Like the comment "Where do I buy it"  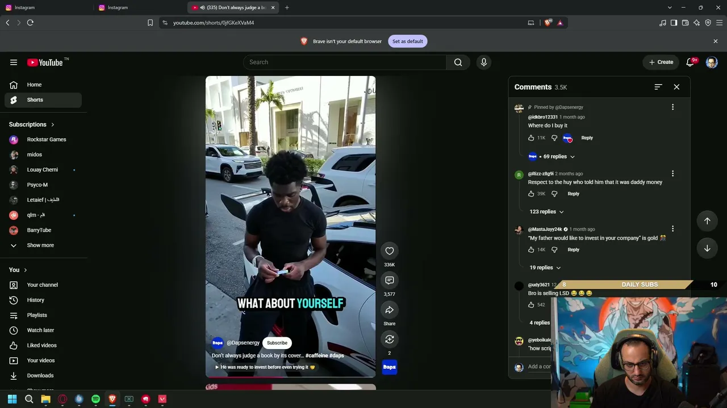(x=531, y=138)
